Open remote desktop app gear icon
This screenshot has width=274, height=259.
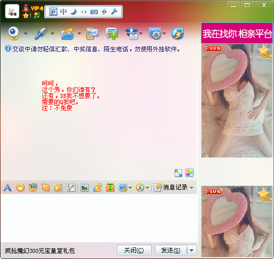[x=155, y=34]
